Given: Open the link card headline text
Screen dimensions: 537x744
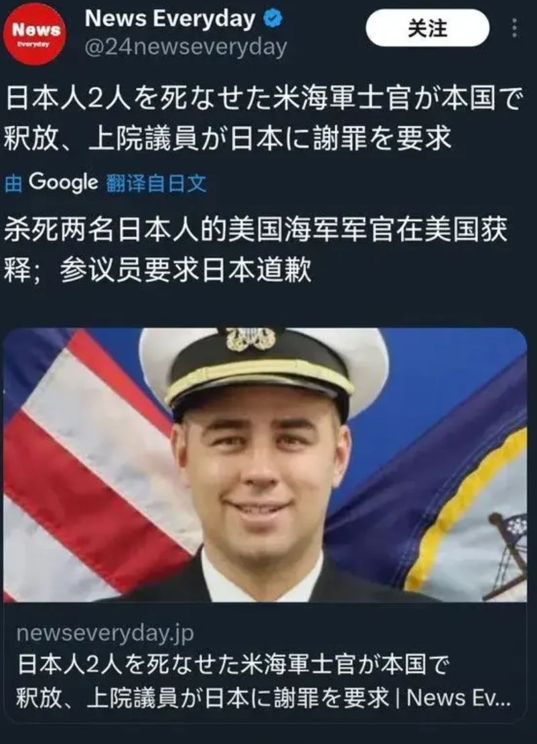Looking at the screenshot, I should (x=263, y=681).
